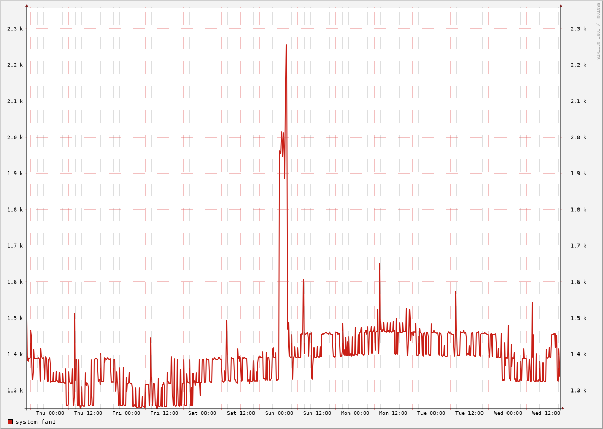This screenshot has height=429, width=603.
Task: Select the Sun 00:00 time axis label
Action: (279, 413)
